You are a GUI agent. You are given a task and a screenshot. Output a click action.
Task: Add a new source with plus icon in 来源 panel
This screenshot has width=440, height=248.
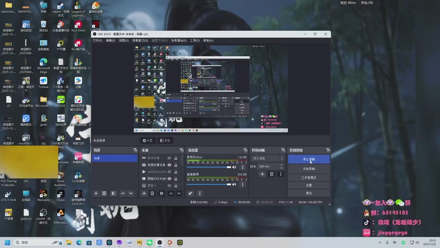(144, 193)
